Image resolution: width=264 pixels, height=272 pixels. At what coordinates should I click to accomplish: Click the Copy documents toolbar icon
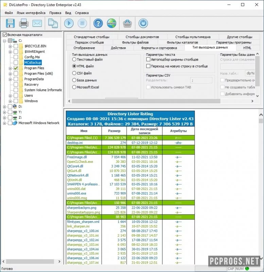pyautogui.click(x=53, y=23)
